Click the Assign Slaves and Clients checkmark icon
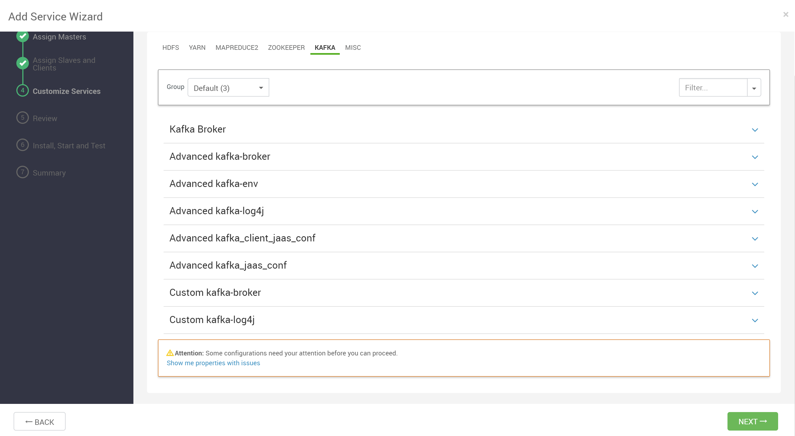Screen dimensions: 795x436 coord(23,63)
